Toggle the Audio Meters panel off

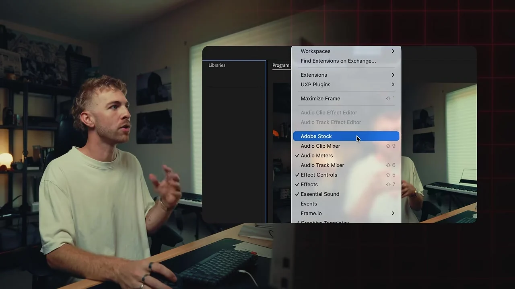(x=346, y=155)
